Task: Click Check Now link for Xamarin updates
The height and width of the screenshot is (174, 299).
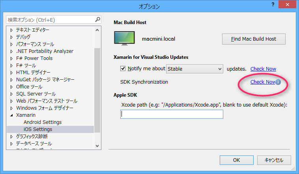Action: [x=263, y=69]
